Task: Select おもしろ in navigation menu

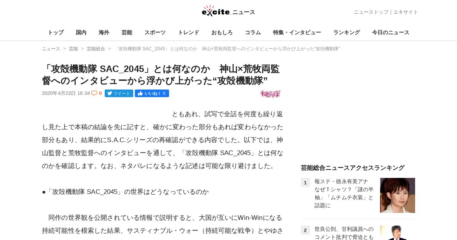Action: click(x=222, y=32)
